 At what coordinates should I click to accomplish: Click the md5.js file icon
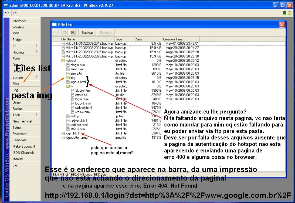(68, 116)
